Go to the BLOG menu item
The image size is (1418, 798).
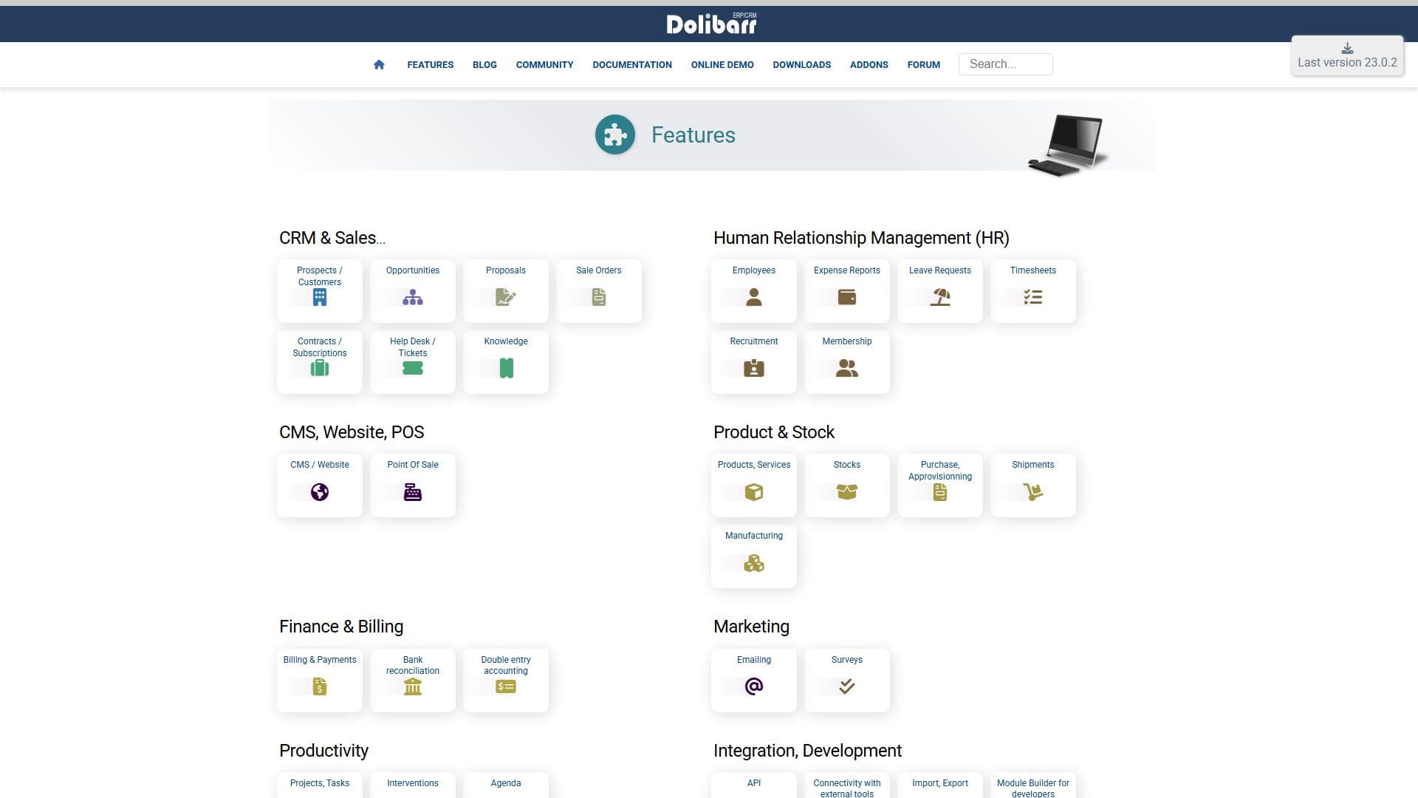click(484, 65)
